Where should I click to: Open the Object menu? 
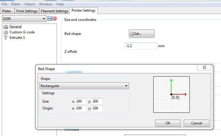coord(30,4)
